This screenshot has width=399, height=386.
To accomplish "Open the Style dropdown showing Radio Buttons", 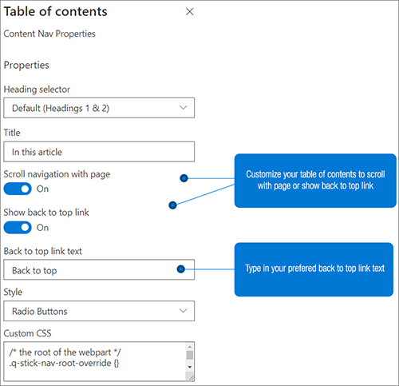I will click(x=99, y=311).
